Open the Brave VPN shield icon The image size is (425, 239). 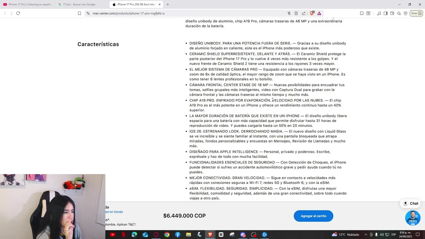[x=405, y=13]
